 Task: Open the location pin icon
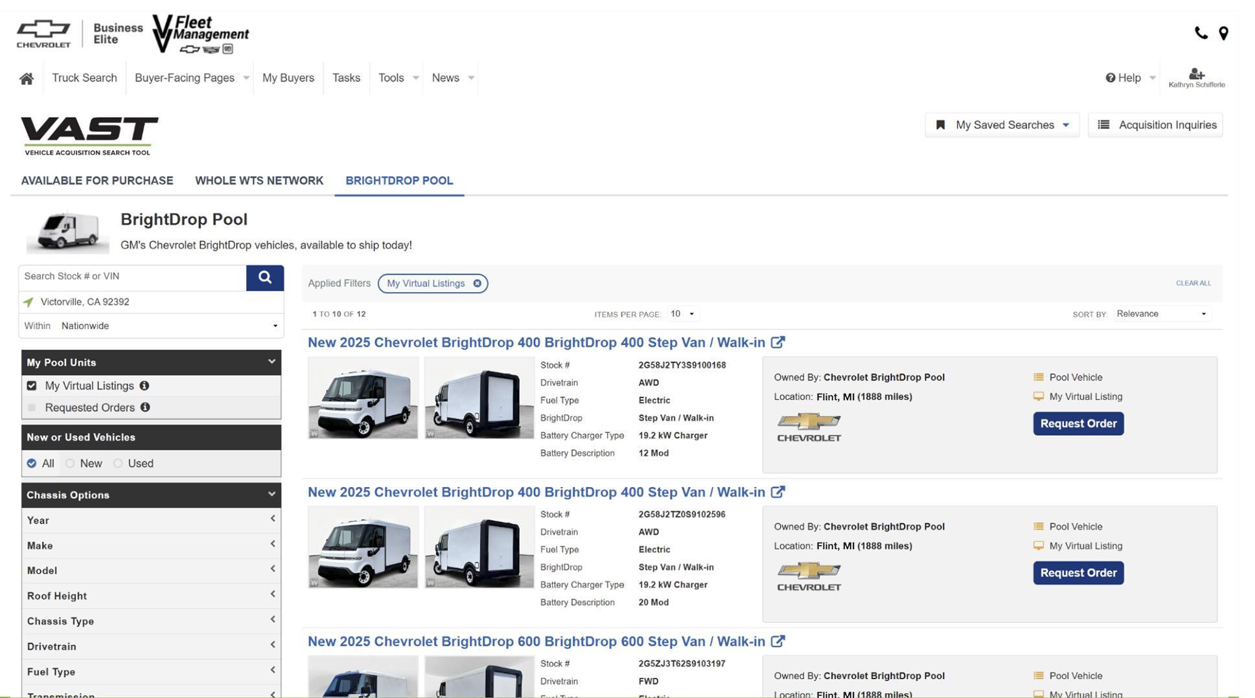coord(1223,33)
